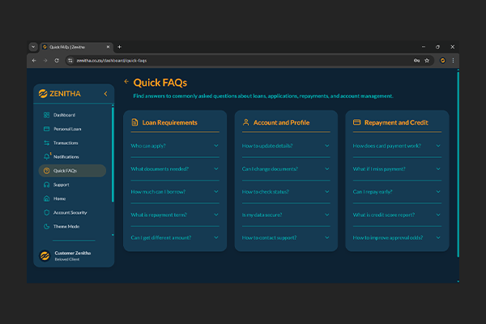Switch to the Quick FAQs browser tab
This screenshot has width=486, height=324.
[75, 47]
